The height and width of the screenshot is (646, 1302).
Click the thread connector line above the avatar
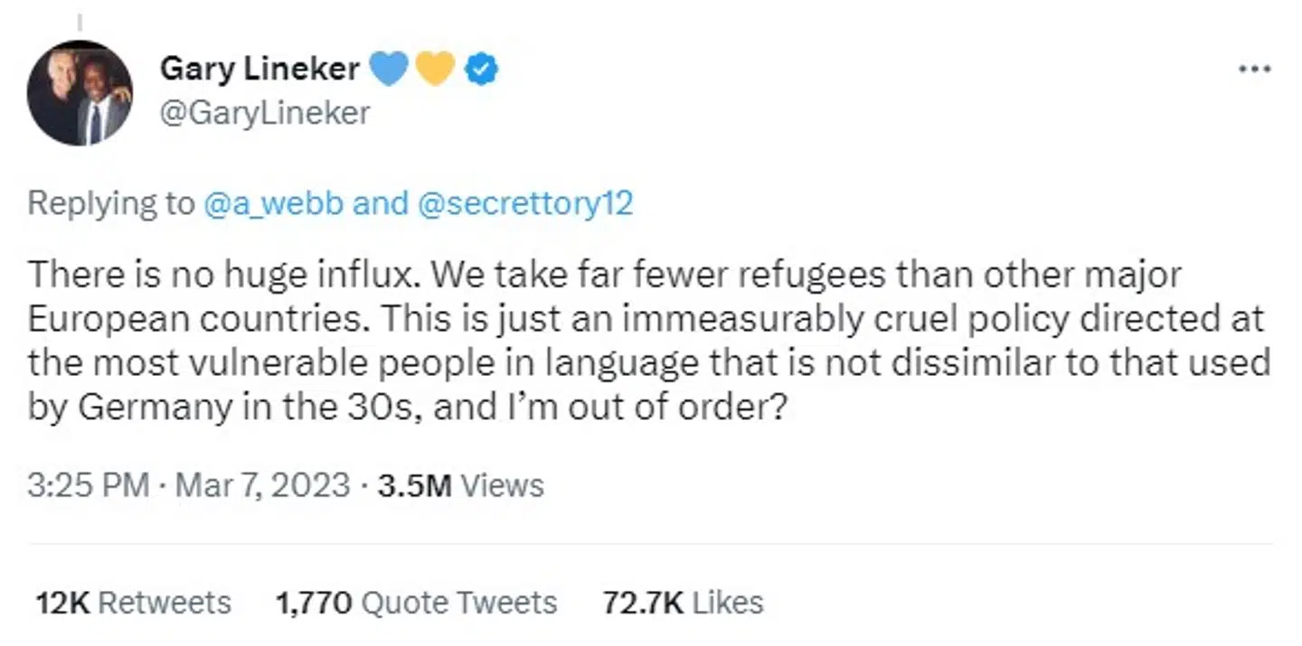tap(79, 22)
